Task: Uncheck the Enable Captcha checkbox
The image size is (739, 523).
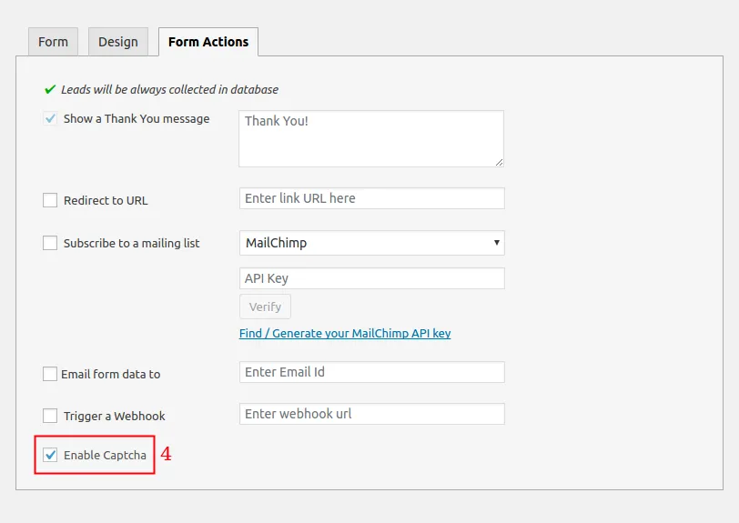Action: 50,455
